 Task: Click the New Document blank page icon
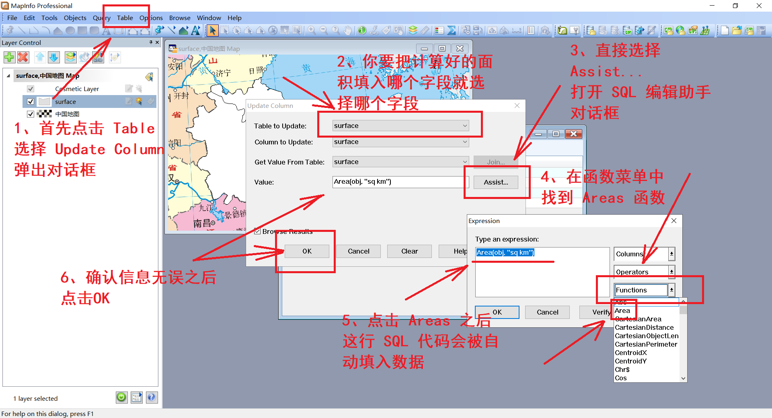coord(725,30)
